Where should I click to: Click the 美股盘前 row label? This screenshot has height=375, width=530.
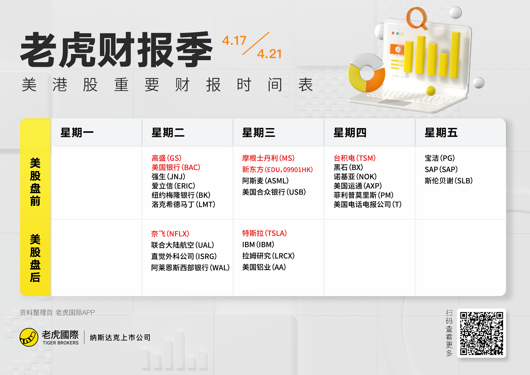coord(35,182)
